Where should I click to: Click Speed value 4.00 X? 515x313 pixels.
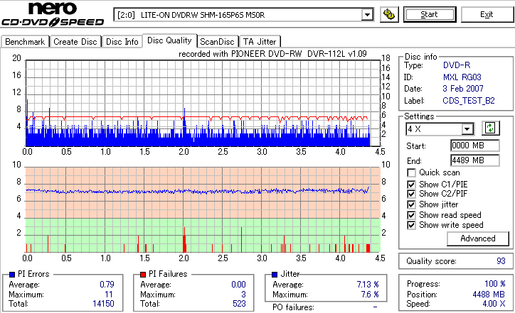click(x=494, y=304)
